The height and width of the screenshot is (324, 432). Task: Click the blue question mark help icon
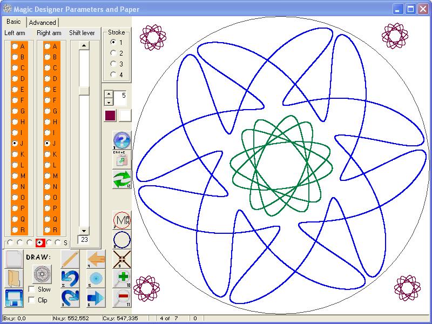click(122, 140)
